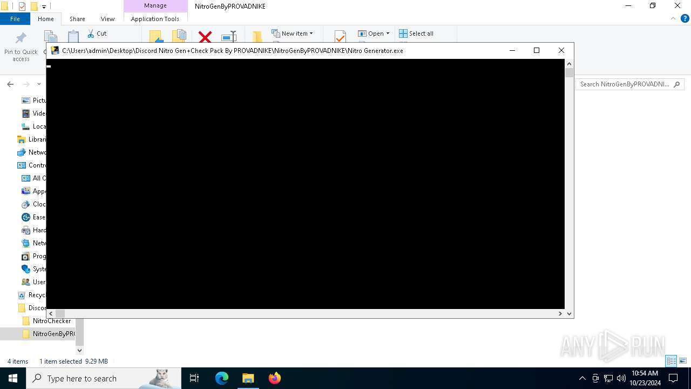Screen dimensions: 691x389
Task: Click the Properties checkmark icon
Action: [x=340, y=37]
